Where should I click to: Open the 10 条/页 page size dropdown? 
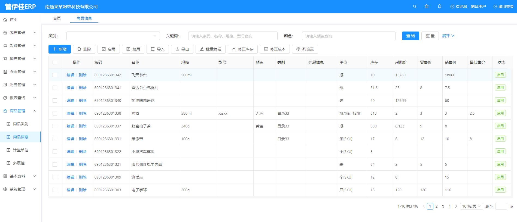click(471, 206)
